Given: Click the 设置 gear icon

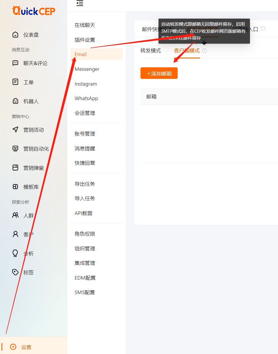Looking at the screenshot, I should coord(13,347).
